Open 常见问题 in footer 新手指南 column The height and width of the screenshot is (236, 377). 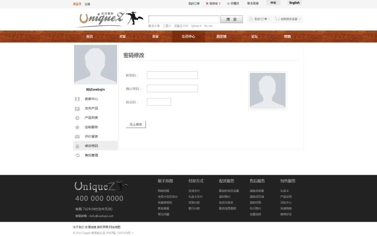tap(163, 215)
